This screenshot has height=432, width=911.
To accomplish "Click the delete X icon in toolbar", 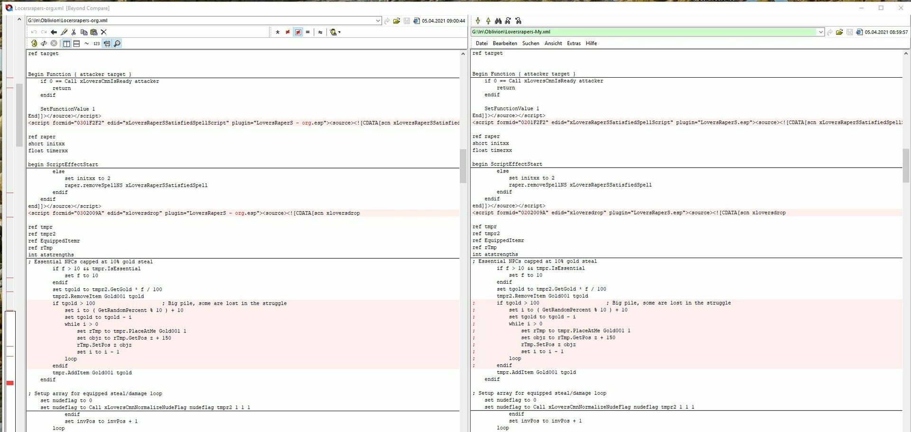I will coord(103,32).
